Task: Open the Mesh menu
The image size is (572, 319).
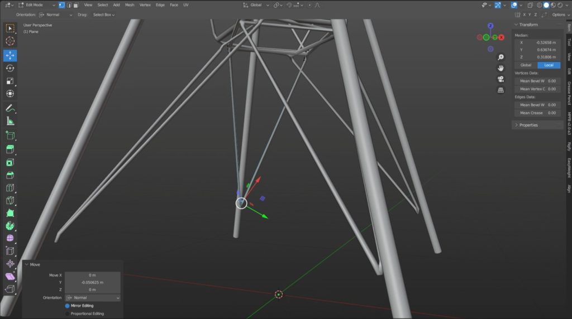Action: 129,5
